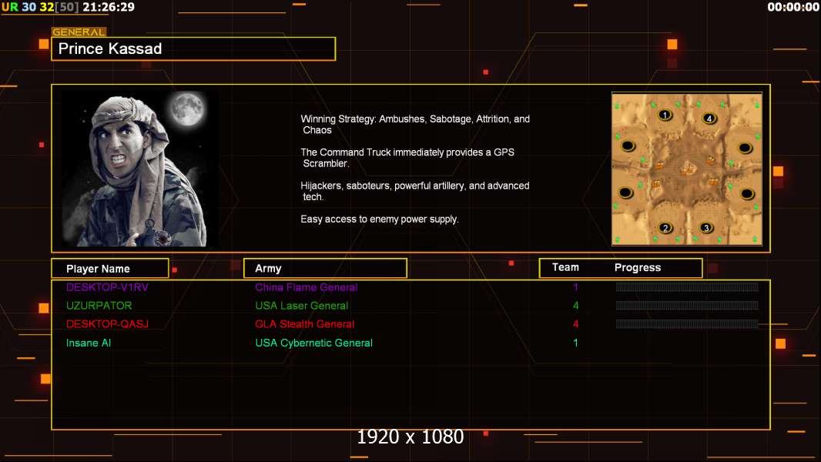This screenshot has width=821, height=462.
Task: Click the USA Cybernetic General army entry
Action: (x=313, y=343)
